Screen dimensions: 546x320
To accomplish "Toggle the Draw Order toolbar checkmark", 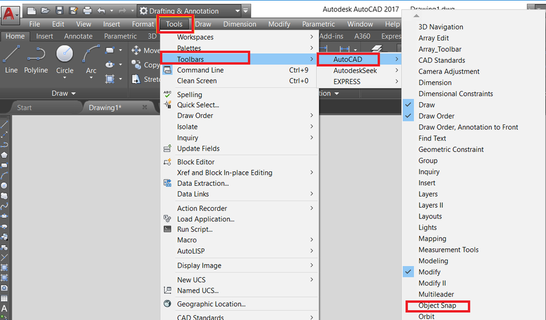I will click(x=408, y=116).
